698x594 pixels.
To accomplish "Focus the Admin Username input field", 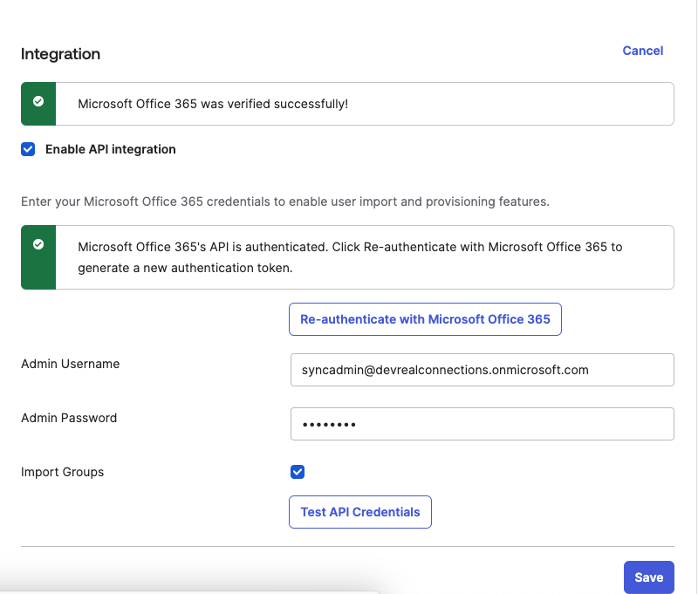I will click(x=482, y=370).
